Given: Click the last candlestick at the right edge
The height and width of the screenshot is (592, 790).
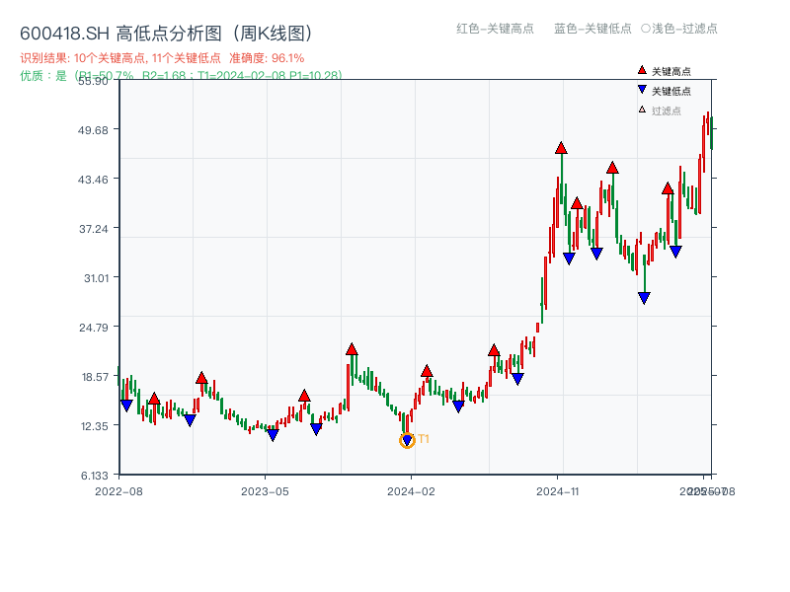Looking at the screenshot, I should click(x=711, y=133).
